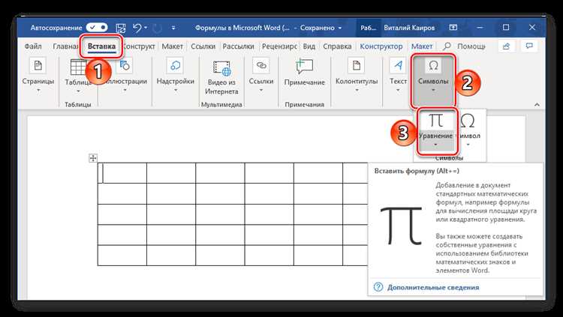
Task: Click the Save document icon
Action: click(121, 28)
